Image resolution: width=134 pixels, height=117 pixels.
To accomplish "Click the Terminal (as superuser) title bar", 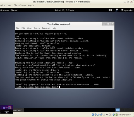I will point(59,24).
